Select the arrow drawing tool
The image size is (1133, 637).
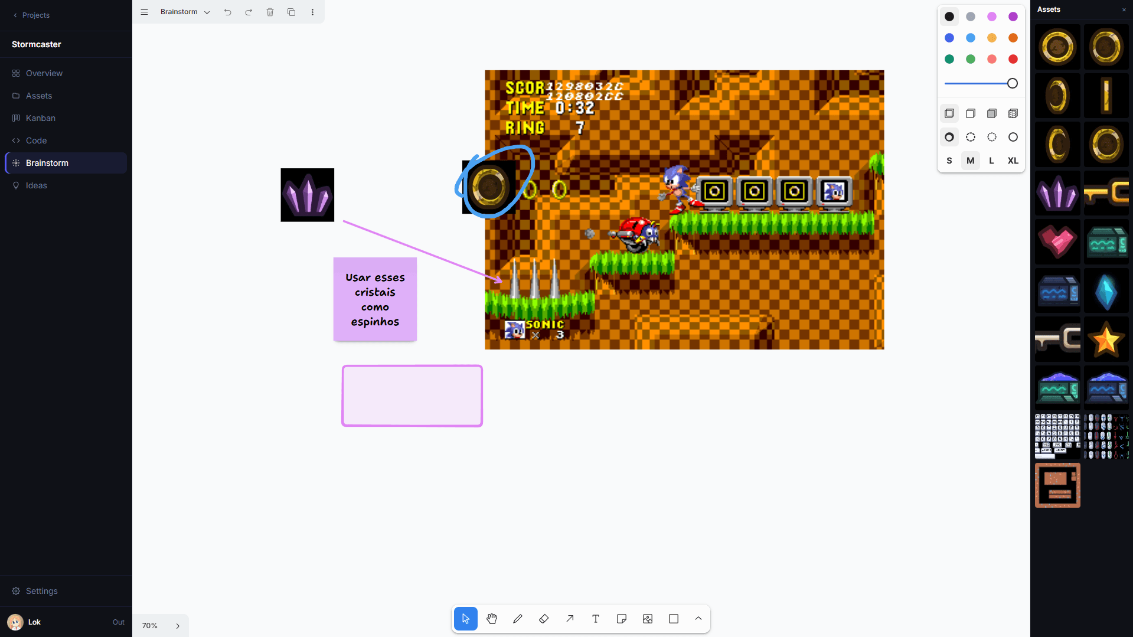coord(570,619)
